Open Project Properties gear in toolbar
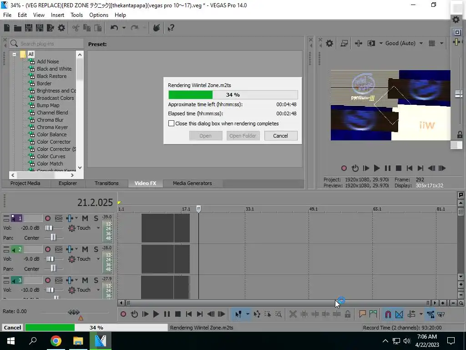 [61, 28]
